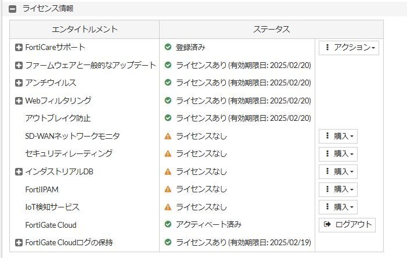Expand the アンチウイルス entitlement row
Viewport: 407px width, 258px height.
[19, 83]
